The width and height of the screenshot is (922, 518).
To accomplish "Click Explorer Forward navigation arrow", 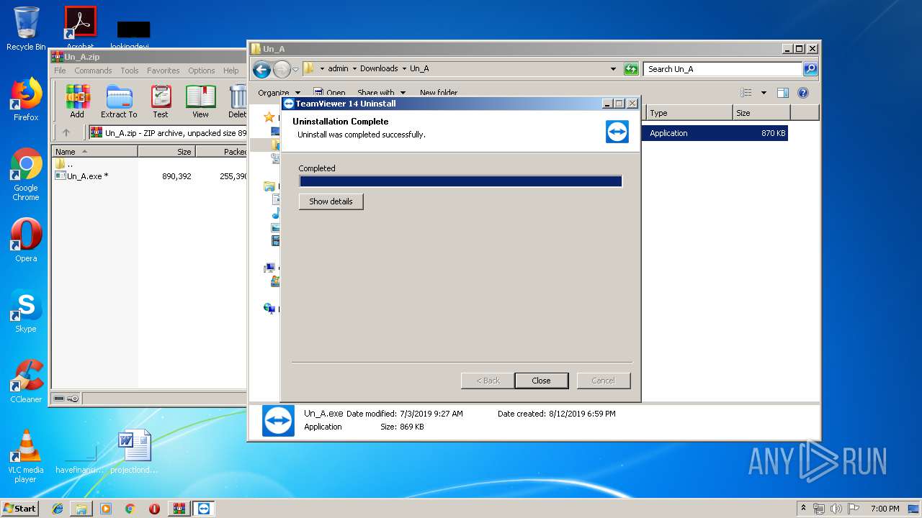I will pos(282,69).
